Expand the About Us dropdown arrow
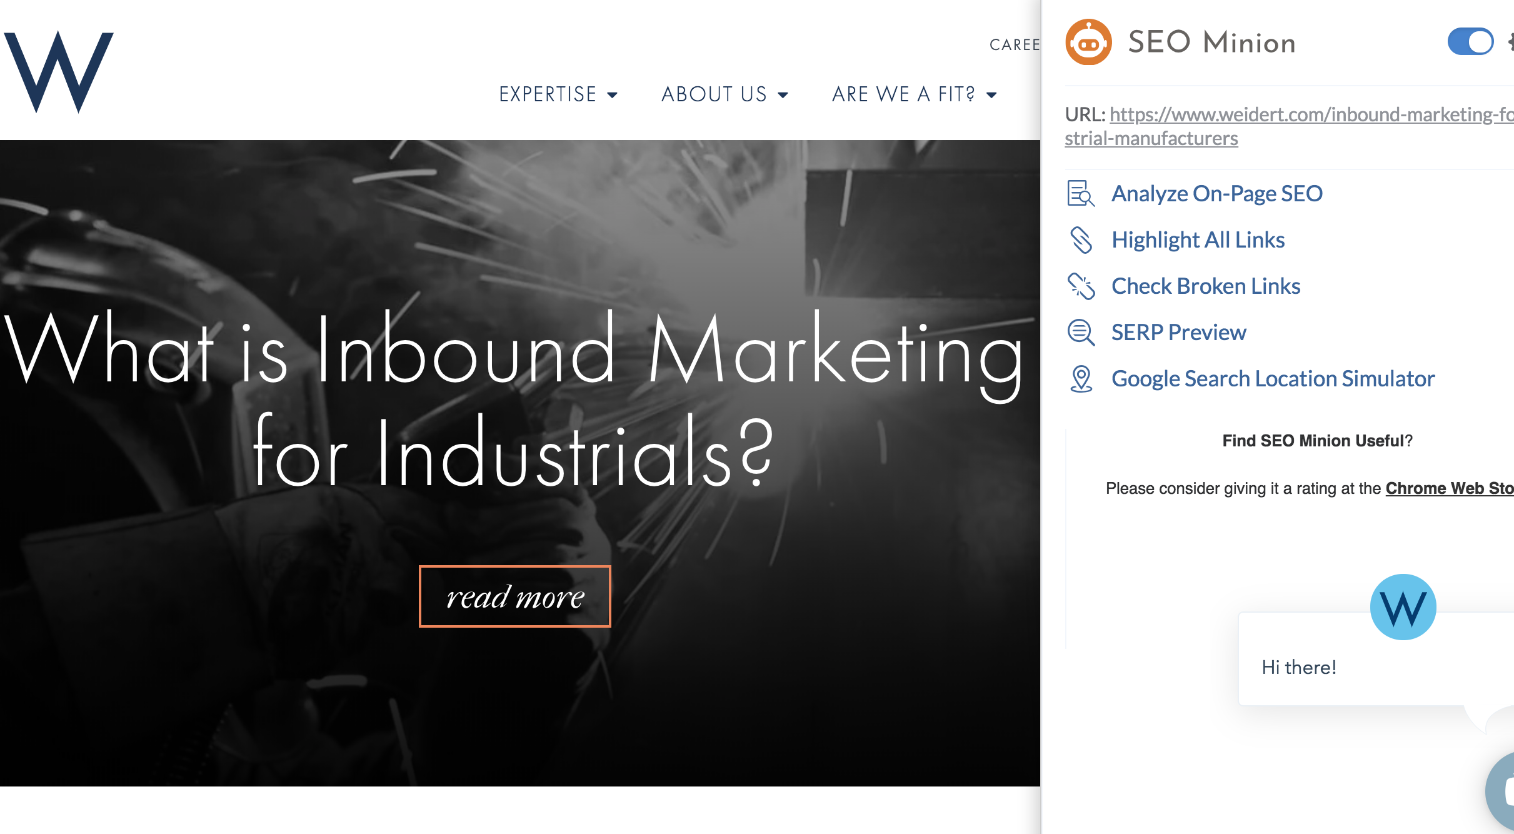This screenshot has width=1514, height=834. [x=783, y=95]
